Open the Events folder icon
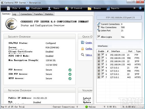This screenshot has width=145, height=109. coord(89,8)
